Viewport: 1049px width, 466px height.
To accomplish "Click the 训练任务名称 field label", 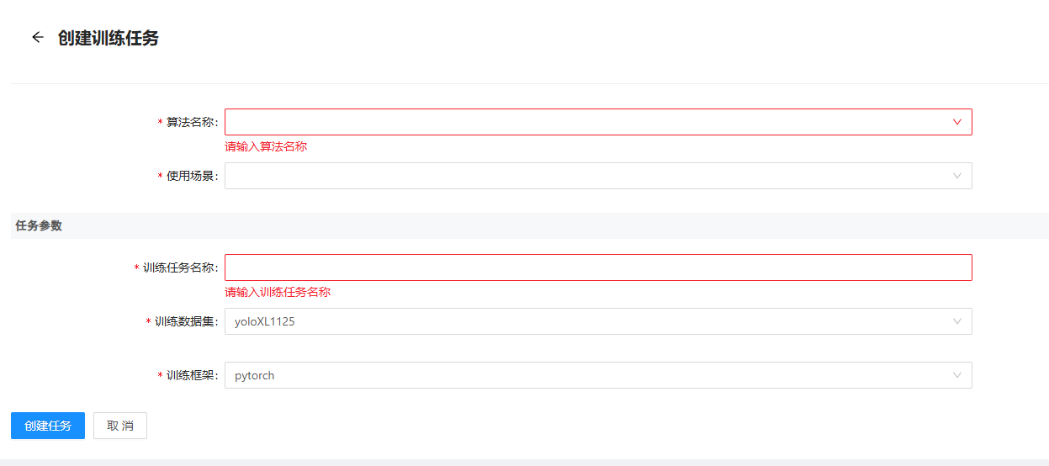I will (x=179, y=267).
